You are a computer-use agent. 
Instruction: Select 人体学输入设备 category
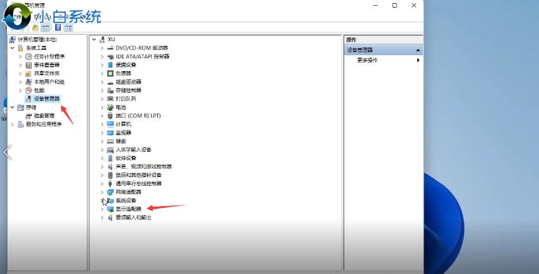coord(133,150)
